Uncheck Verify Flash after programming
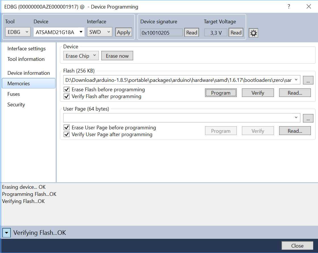This screenshot has width=318, height=253. 67,96
